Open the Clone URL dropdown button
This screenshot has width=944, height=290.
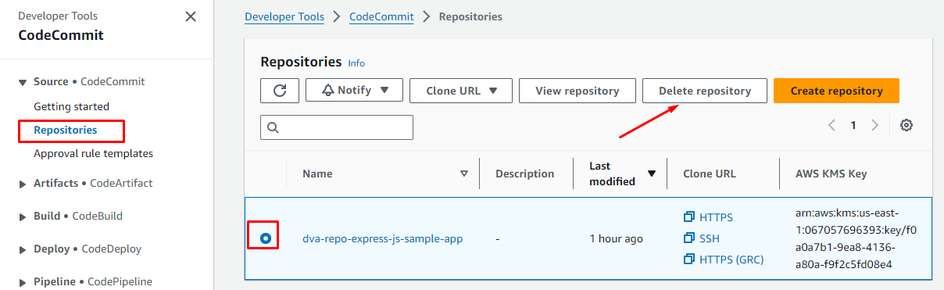[x=461, y=91]
